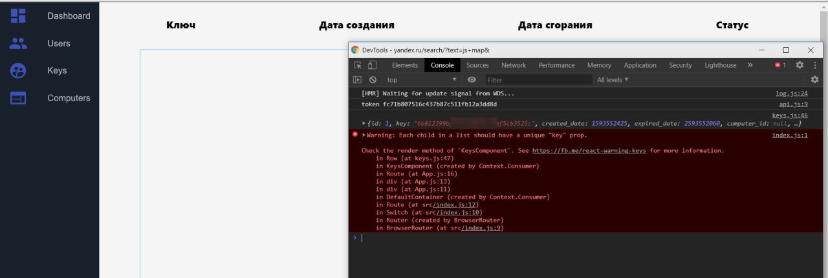Screen dimensions: 828x278
Task: Click the Статус column header
Action: (732, 25)
